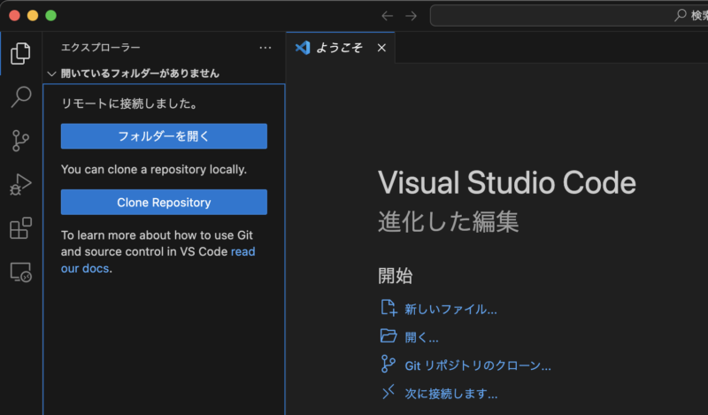This screenshot has height=415, width=708.
Task: Close the ようこそ tab
Action: tap(381, 48)
